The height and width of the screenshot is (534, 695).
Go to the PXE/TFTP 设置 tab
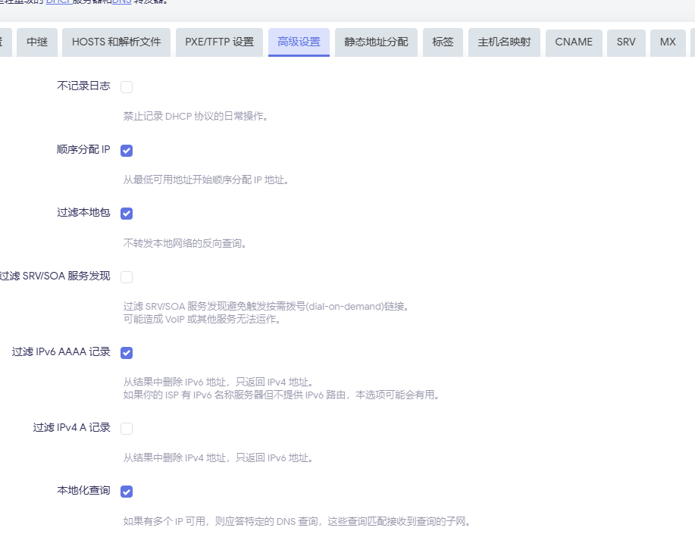pyautogui.click(x=219, y=42)
